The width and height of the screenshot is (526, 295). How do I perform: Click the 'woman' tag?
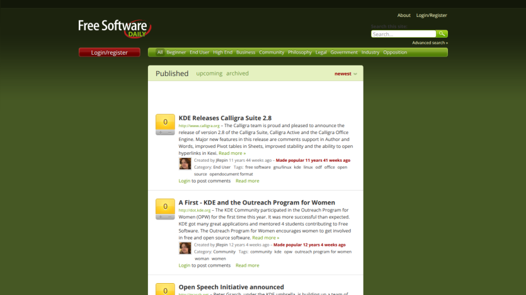coord(202,259)
